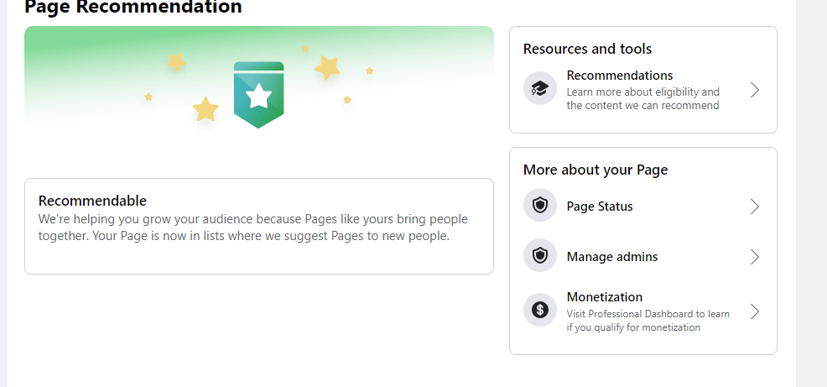Click the 'Resources and tools' section heading
This screenshot has width=827, height=387.
click(587, 49)
